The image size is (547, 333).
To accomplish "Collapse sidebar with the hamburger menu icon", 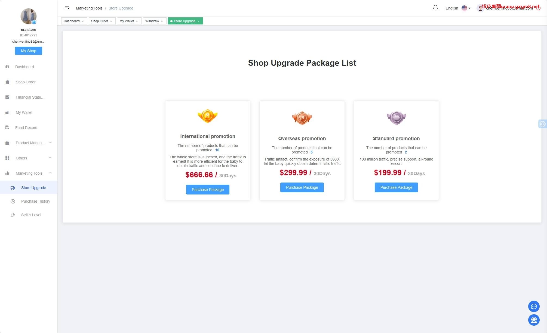I will 67,8.
